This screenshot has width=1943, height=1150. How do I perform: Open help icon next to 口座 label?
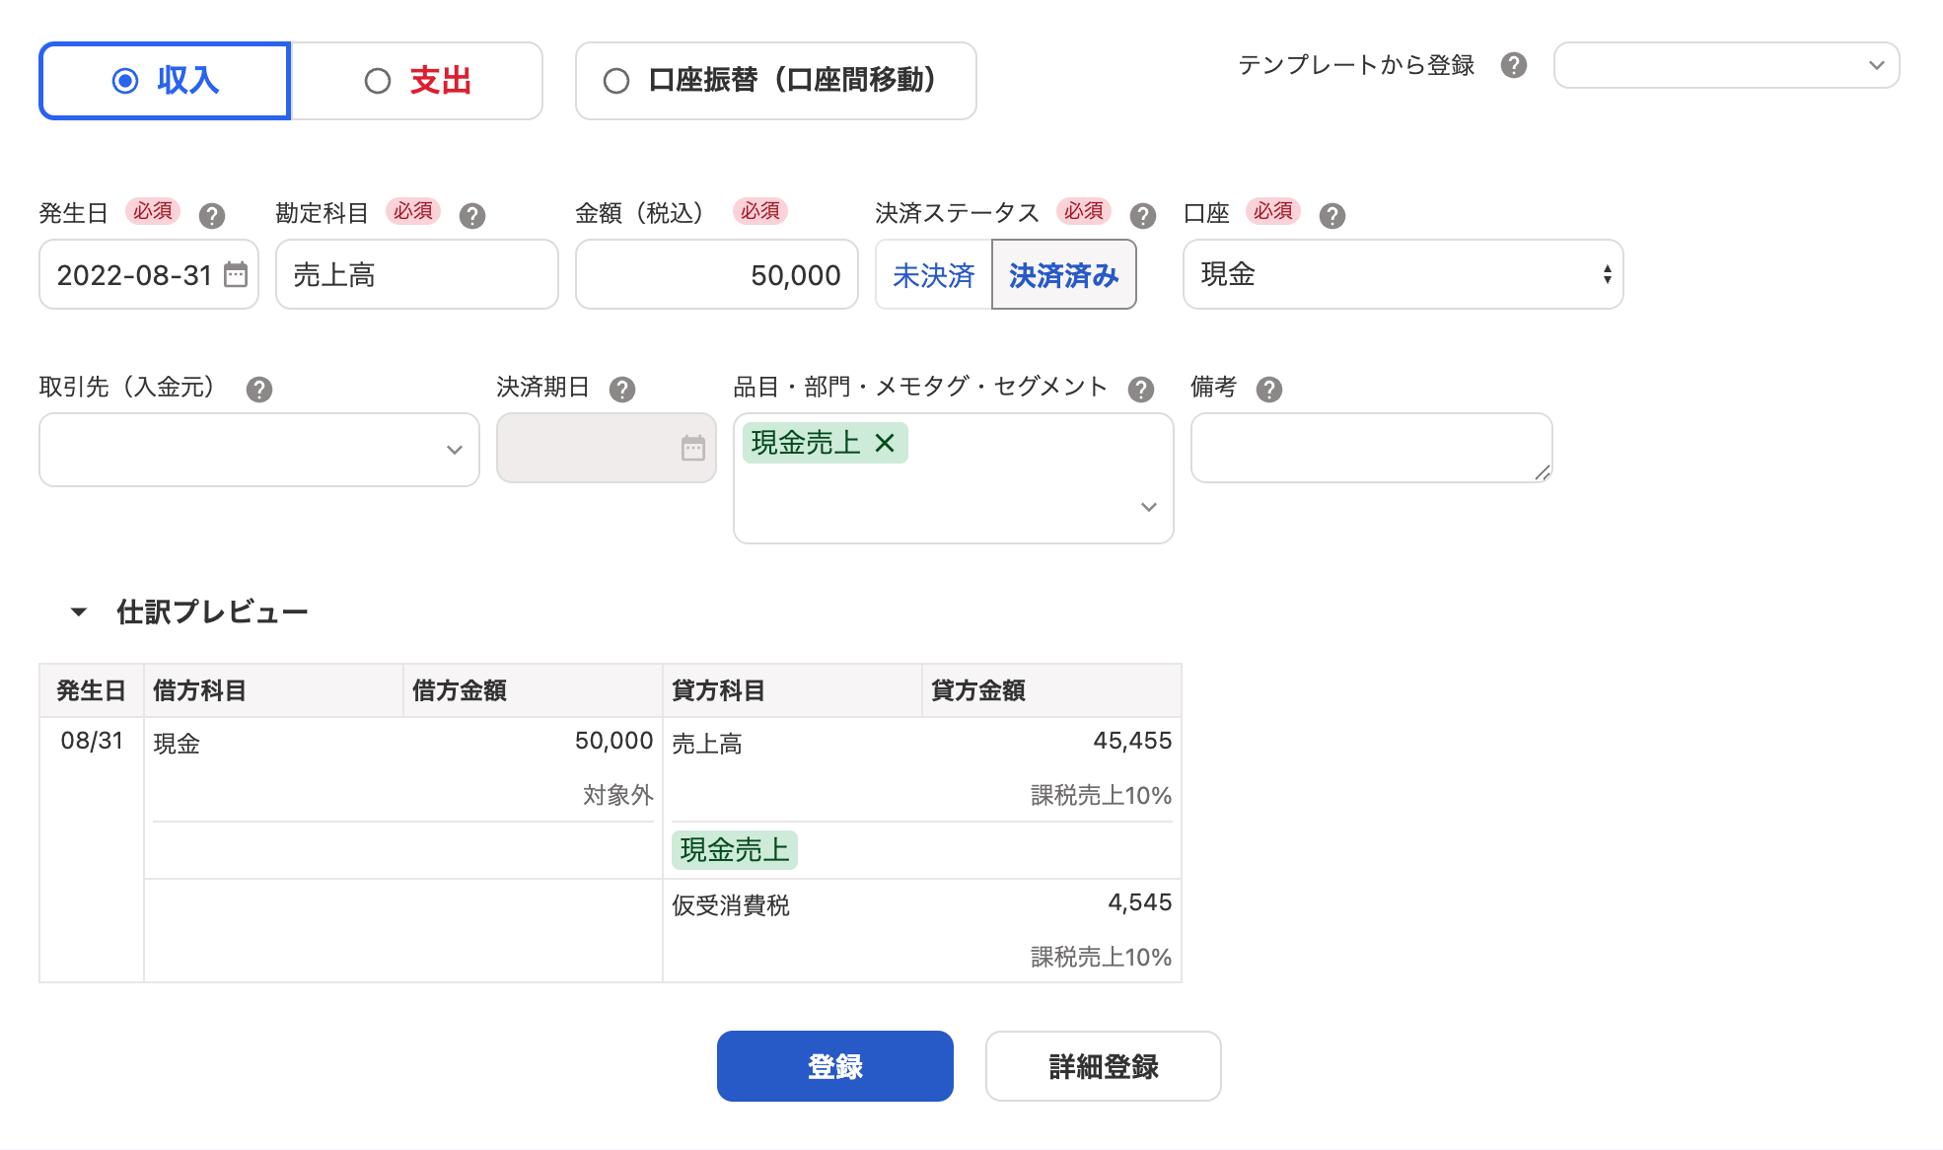click(x=1332, y=215)
